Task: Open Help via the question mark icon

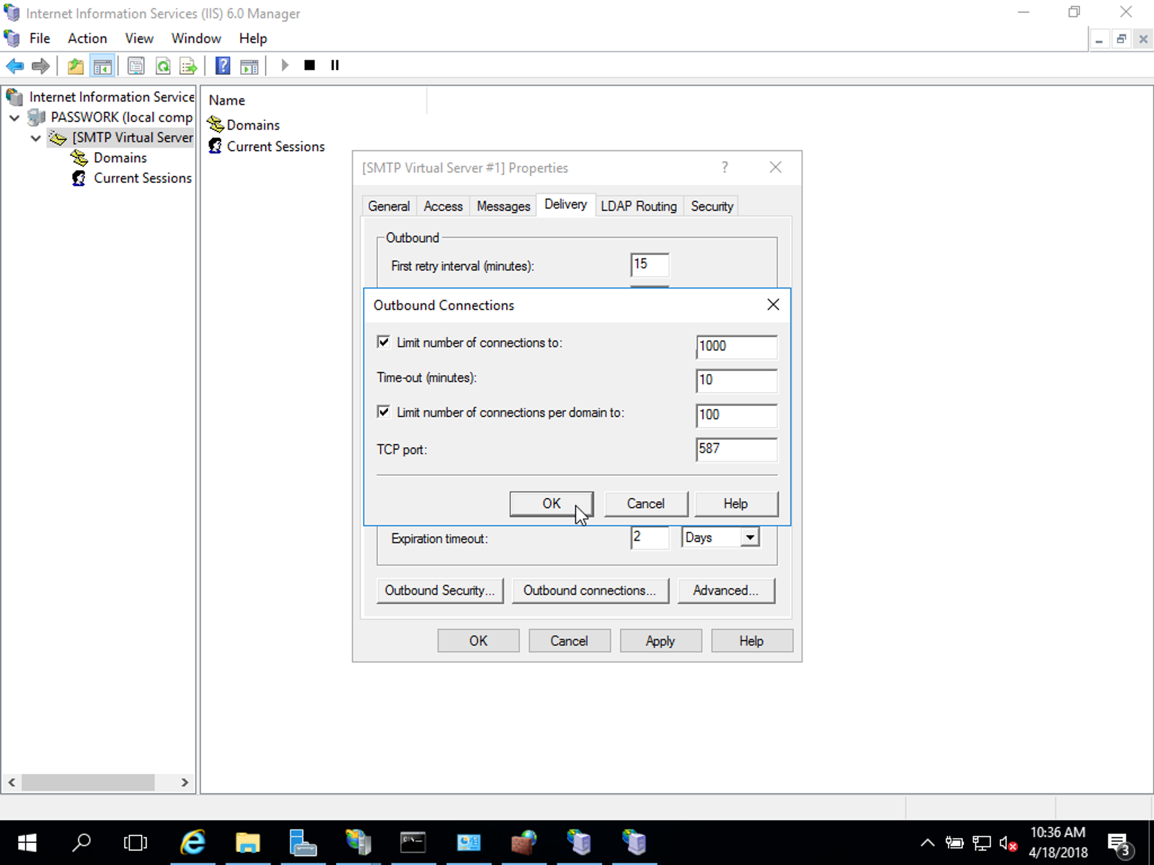Action: tap(222, 65)
